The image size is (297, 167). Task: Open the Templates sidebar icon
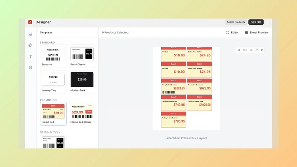coord(30,35)
